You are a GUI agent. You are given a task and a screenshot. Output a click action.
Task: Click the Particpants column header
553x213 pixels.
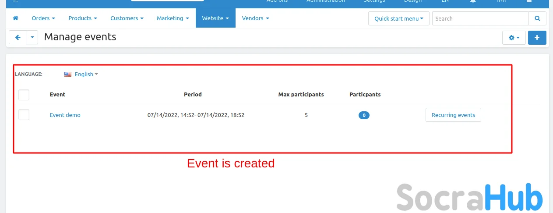click(365, 94)
